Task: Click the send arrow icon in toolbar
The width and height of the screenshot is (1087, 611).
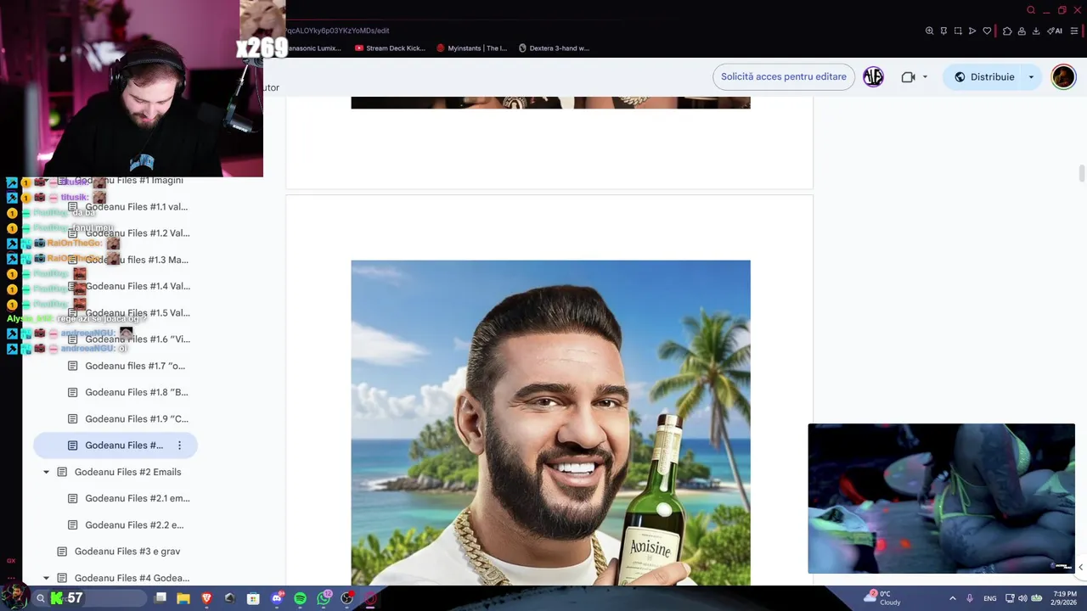Action: [972, 31]
